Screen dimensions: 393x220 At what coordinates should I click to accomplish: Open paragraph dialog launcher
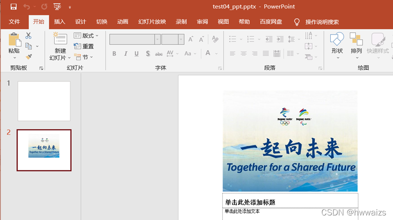pos(320,69)
